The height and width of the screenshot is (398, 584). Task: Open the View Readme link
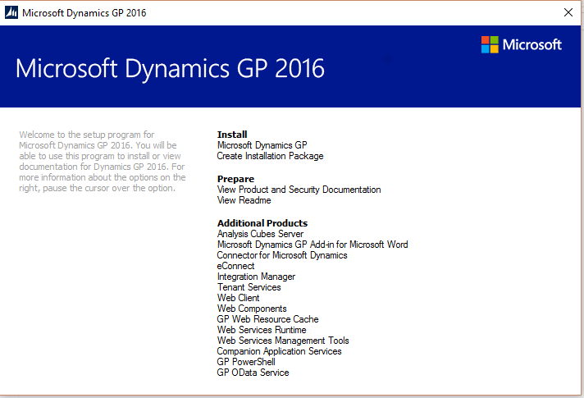(244, 200)
